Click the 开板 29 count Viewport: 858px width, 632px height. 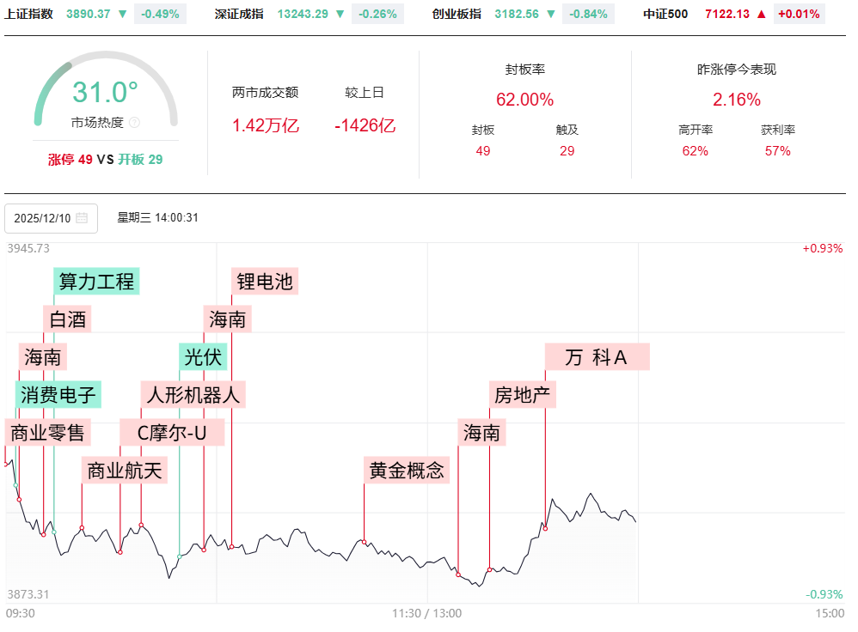tap(140, 159)
